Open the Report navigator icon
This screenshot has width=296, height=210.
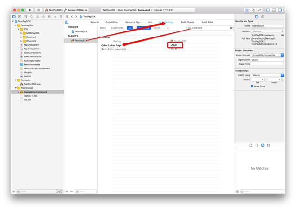pyautogui.click(x=61, y=17)
